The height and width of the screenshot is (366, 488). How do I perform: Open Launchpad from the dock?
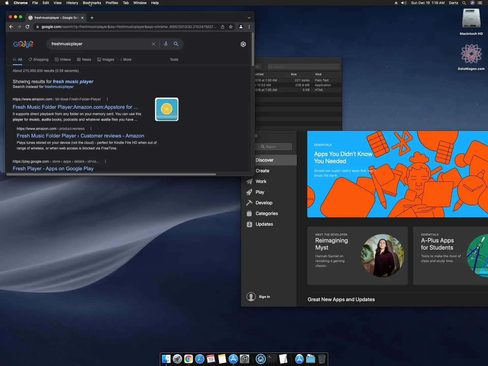[x=177, y=359]
